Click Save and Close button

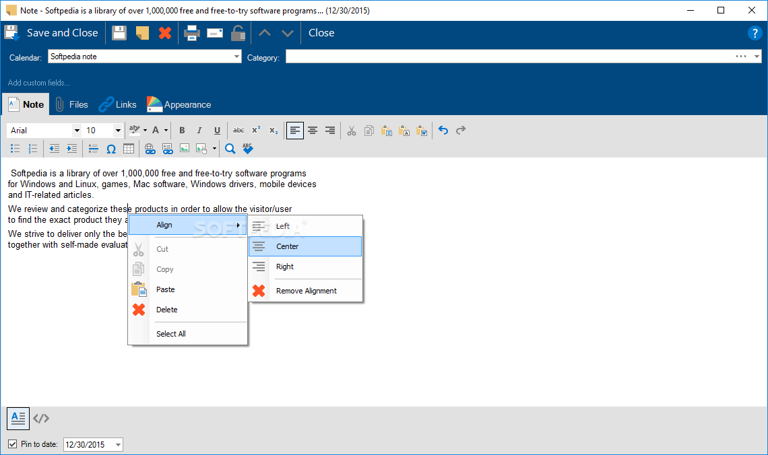click(51, 33)
